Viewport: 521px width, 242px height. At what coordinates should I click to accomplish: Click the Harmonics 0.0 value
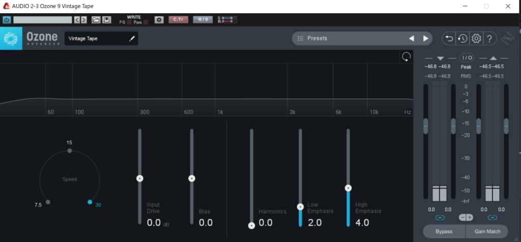(266, 223)
